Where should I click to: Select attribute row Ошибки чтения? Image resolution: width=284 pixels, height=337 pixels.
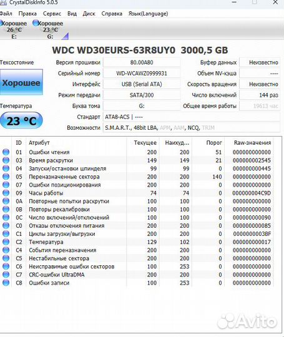point(137,152)
